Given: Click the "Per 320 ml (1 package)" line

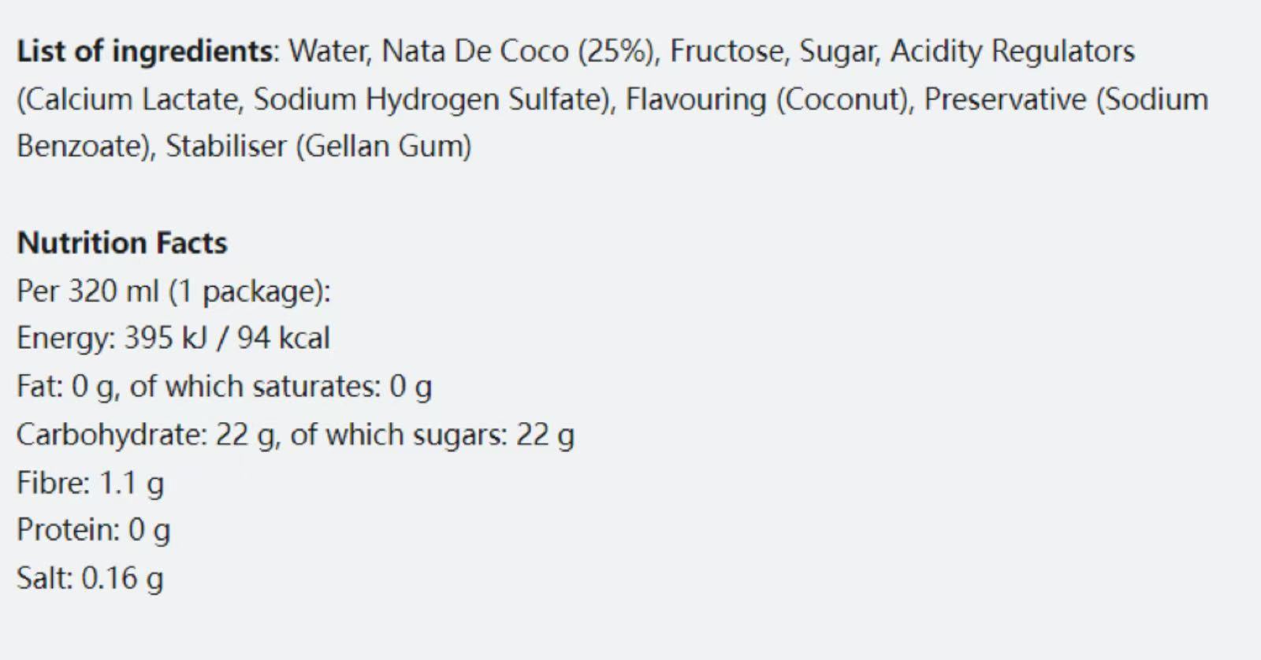Looking at the screenshot, I should tap(173, 291).
